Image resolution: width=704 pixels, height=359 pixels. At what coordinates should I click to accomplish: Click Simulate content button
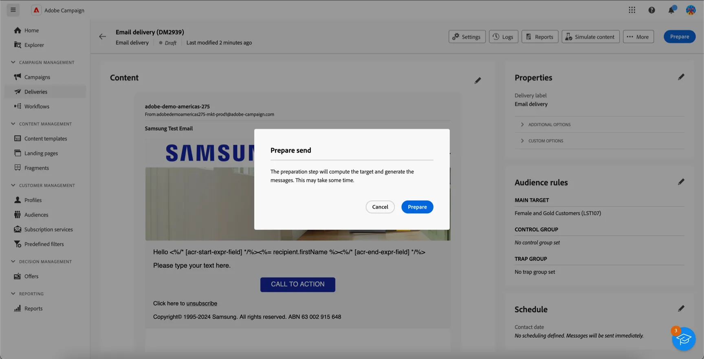pyautogui.click(x=590, y=37)
